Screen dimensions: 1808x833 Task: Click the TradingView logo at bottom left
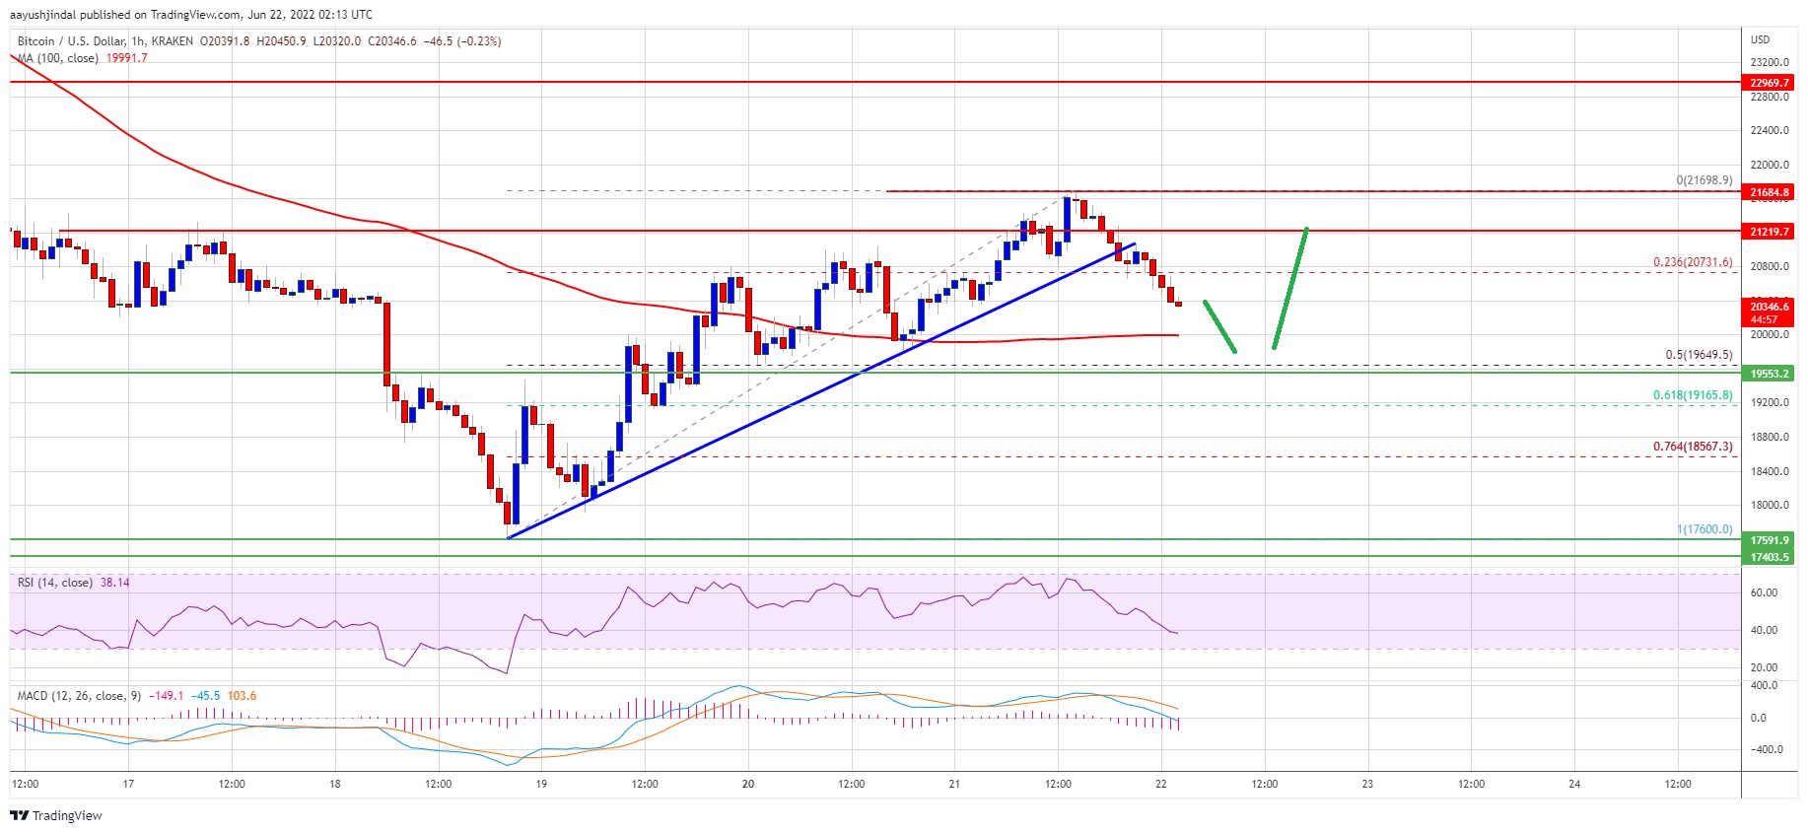click(56, 815)
